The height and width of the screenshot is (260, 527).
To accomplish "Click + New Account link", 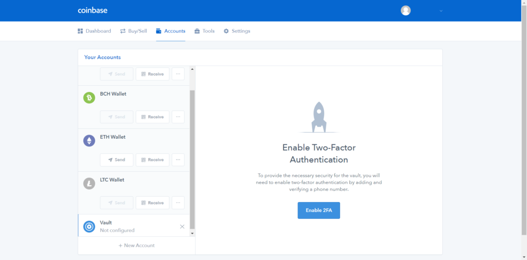I will 136,246.
